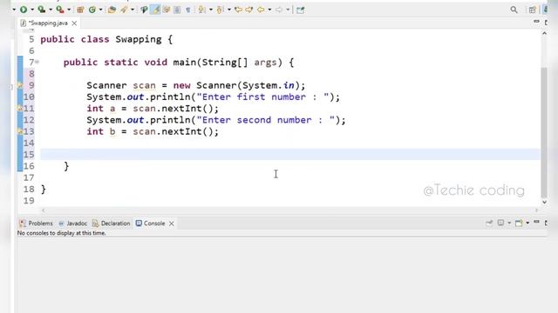The image size is (558, 313).
Task: Click the Toggle Breadcrumb icon
Action: pos(144,10)
